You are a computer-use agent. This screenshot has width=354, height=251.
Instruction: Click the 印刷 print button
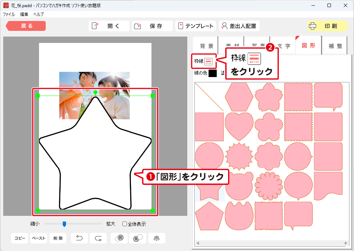[x=328, y=26]
